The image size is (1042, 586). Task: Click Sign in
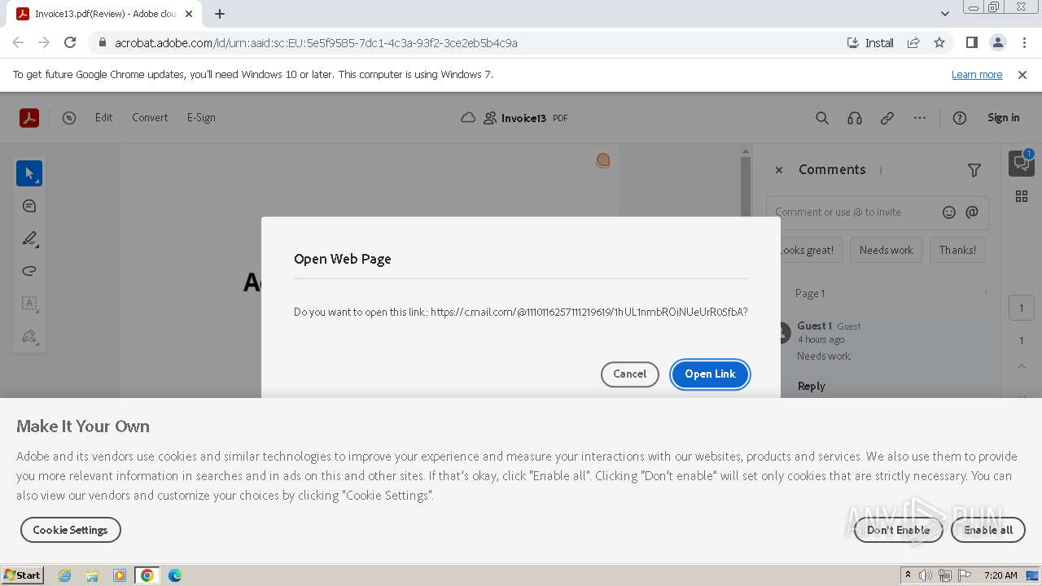[x=1003, y=117]
